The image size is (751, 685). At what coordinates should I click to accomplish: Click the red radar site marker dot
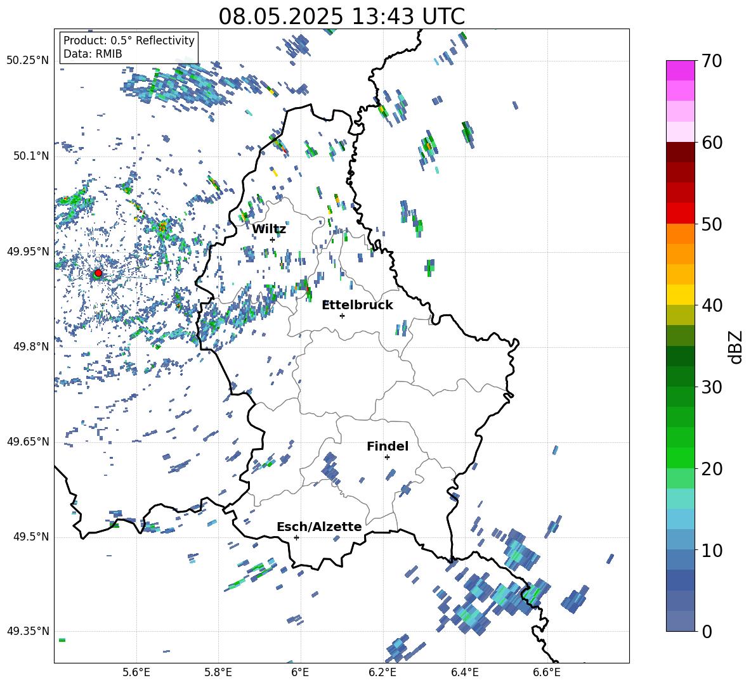coord(98,272)
